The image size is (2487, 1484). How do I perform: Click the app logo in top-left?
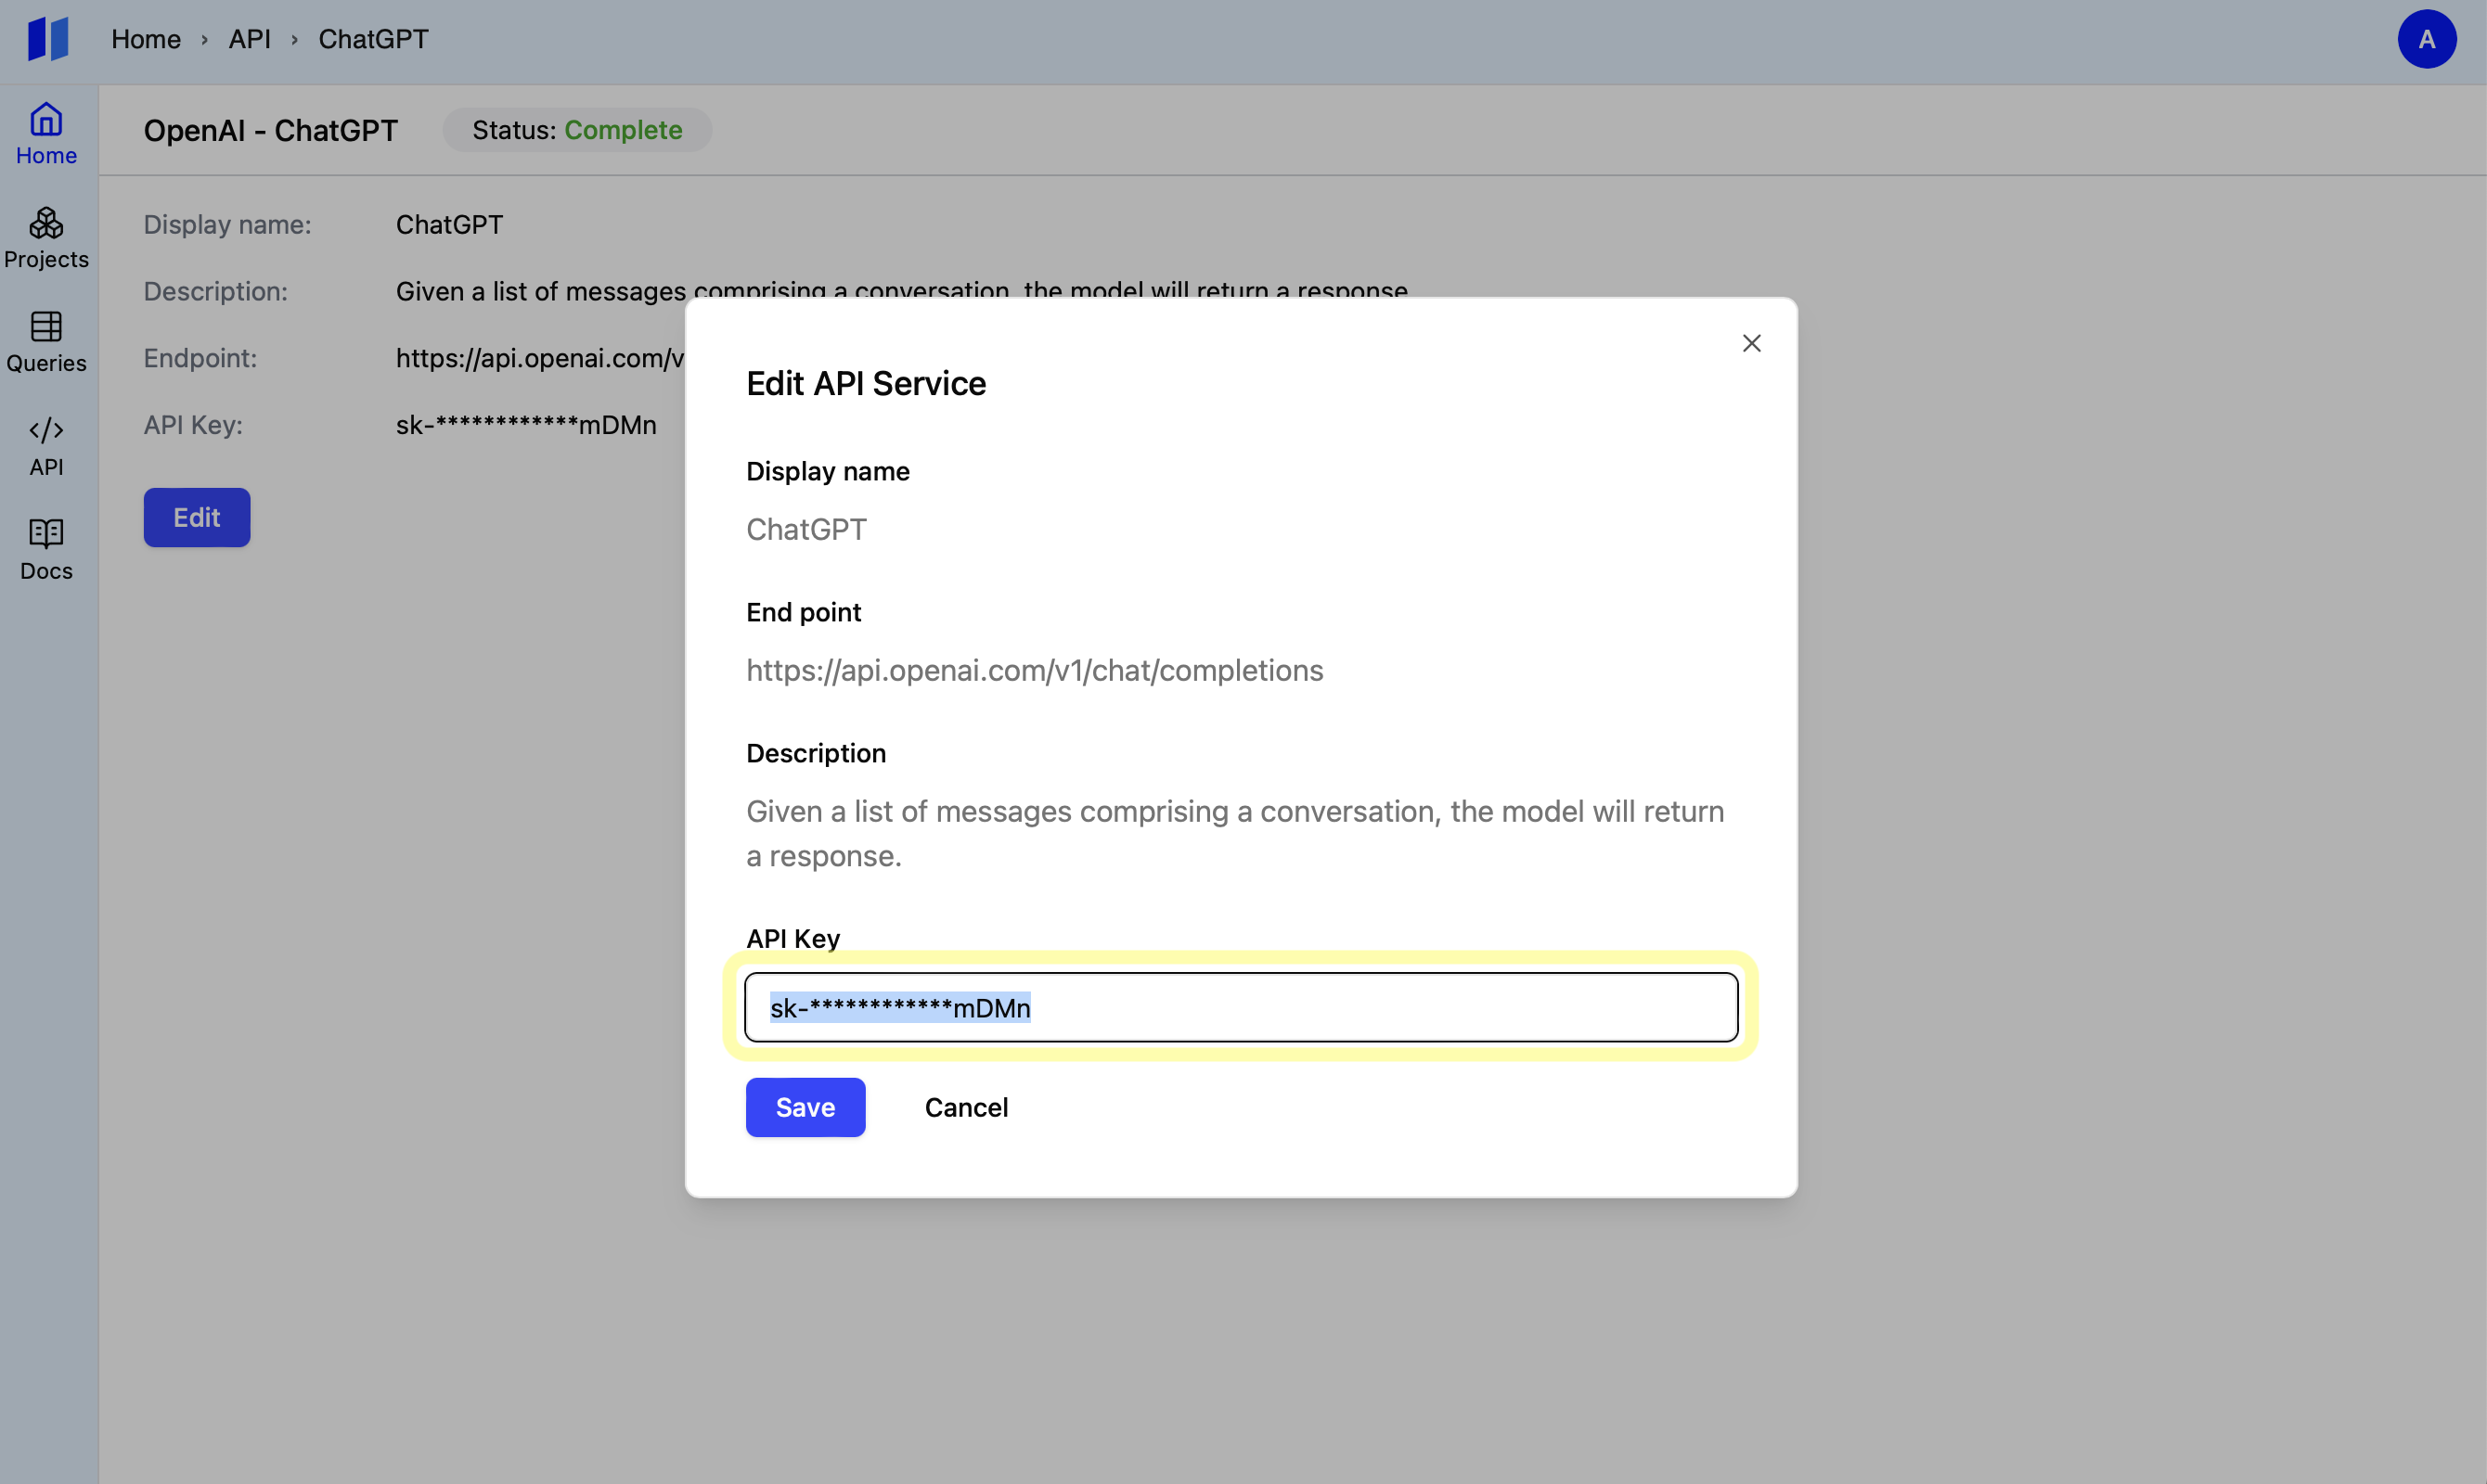(x=47, y=39)
